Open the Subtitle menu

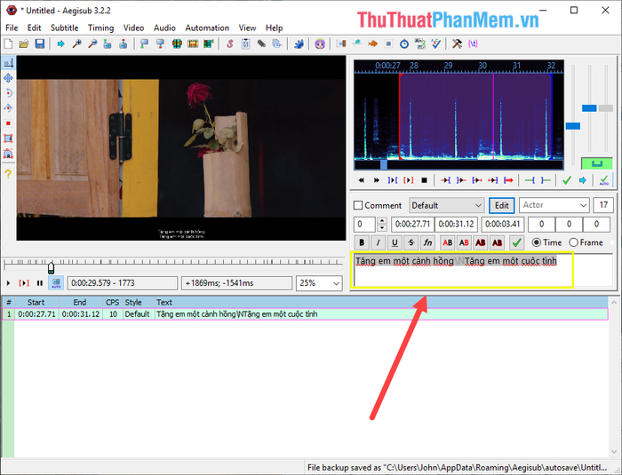[64, 28]
